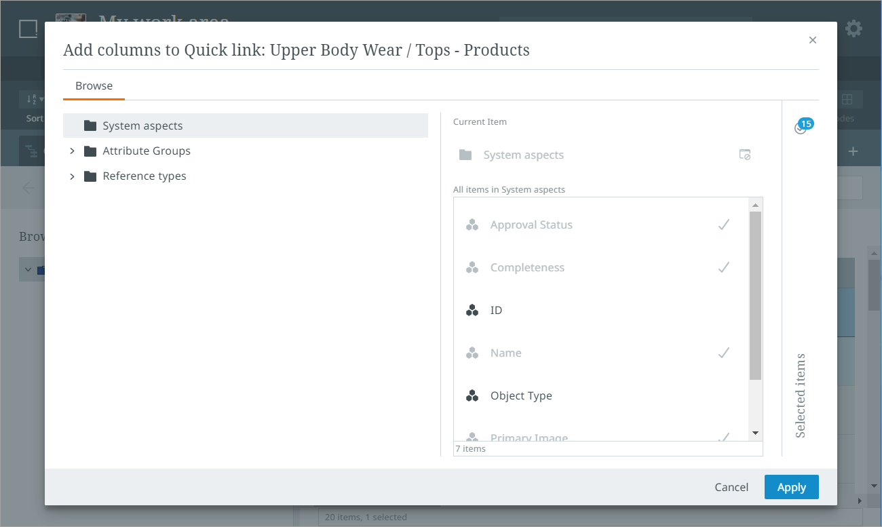Viewport: 882px width, 527px height.
Task: Toggle the Approval Status checkmark
Action: click(724, 225)
